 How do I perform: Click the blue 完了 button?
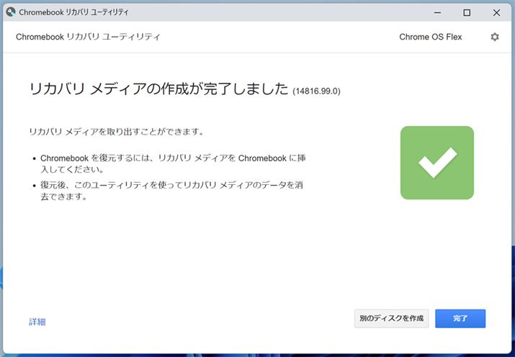(x=460, y=318)
